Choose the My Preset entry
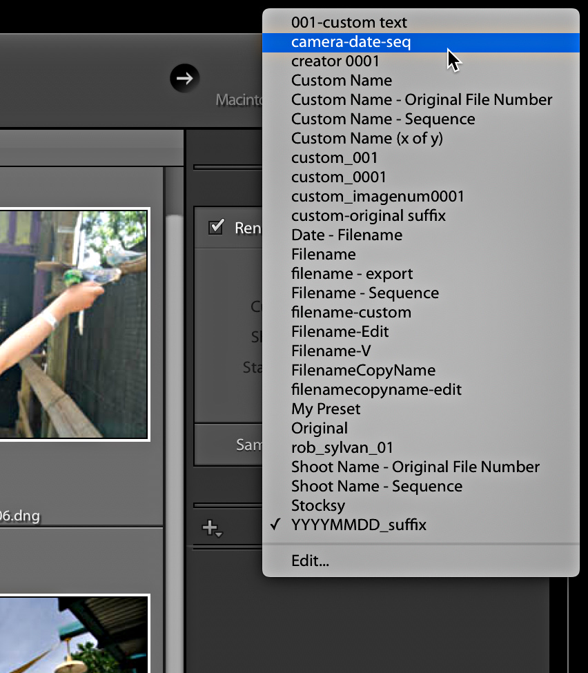The height and width of the screenshot is (673, 588). pos(325,409)
